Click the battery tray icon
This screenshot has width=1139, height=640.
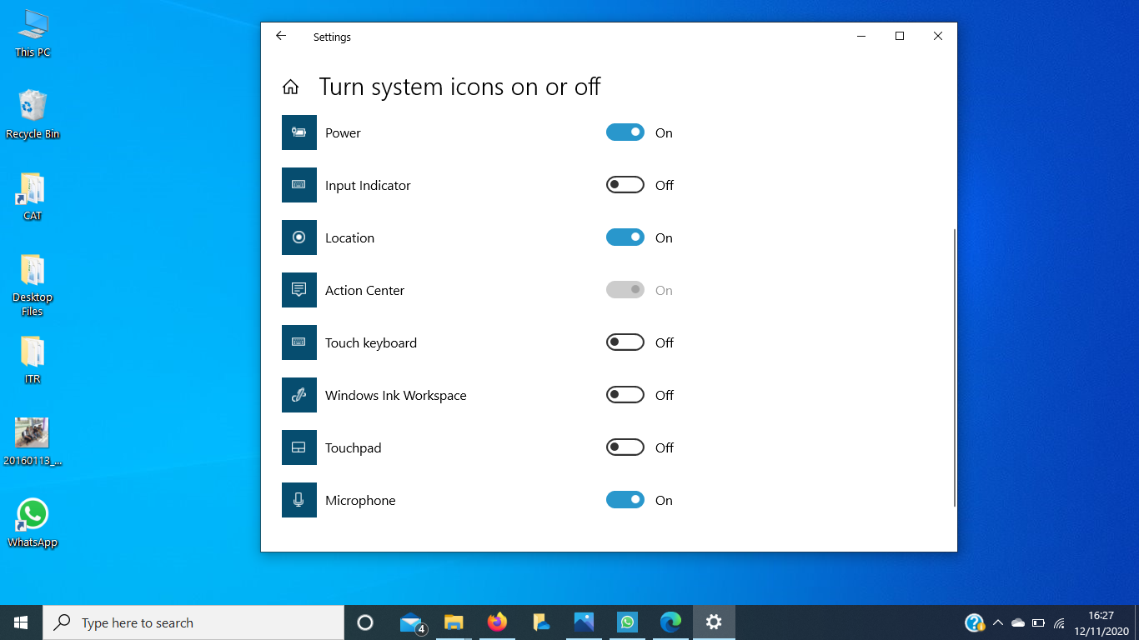point(1038,622)
